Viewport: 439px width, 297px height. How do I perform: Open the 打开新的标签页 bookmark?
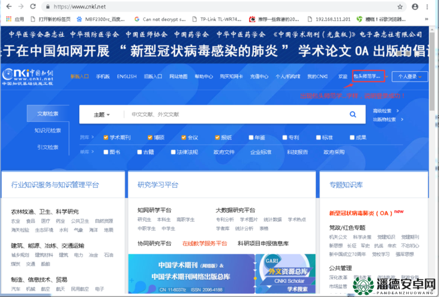(51, 19)
